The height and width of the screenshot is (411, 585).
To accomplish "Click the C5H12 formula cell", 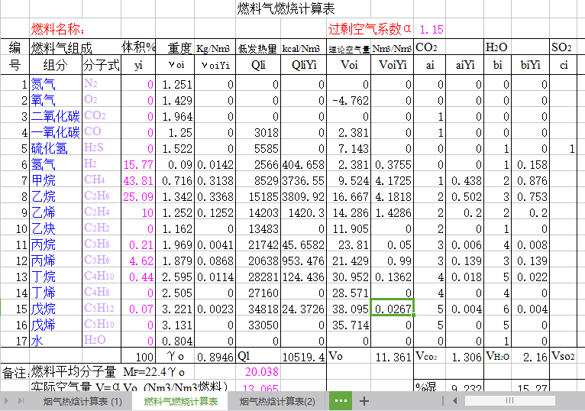I will [102, 309].
